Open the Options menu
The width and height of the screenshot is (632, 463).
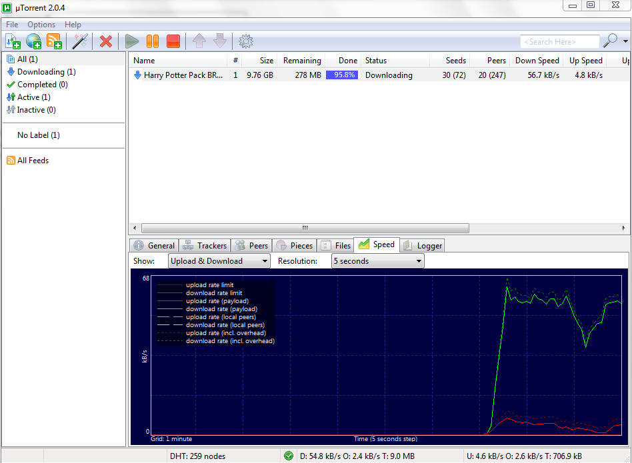[x=41, y=25]
